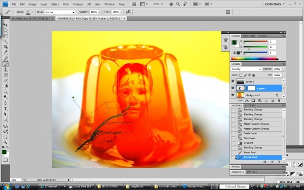The height and width of the screenshot is (190, 304).
Task: Select the Path Selection tool
Action: tap(6, 114)
